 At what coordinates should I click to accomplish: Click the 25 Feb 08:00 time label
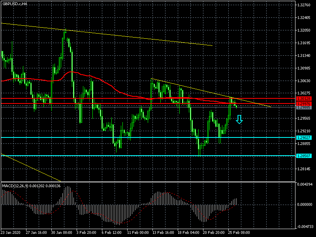[x=239, y=233]
